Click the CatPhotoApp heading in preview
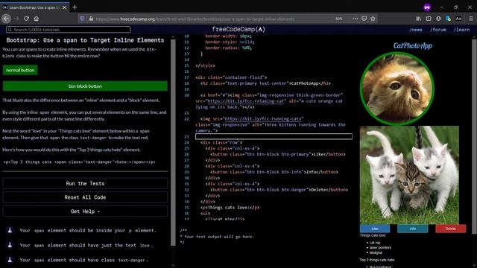Viewport: 477px width, 268px height. pyautogui.click(x=412, y=45)
